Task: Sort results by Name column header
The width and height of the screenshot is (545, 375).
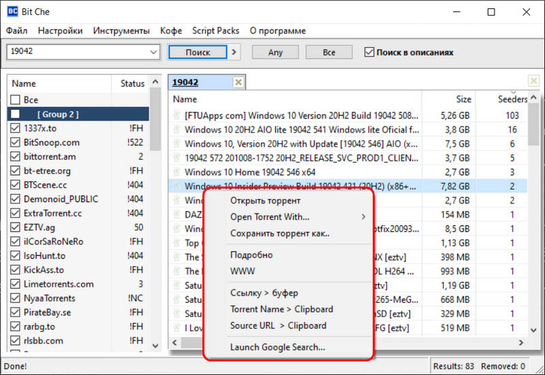Action: pyautogui.click(x=295, y=99)
